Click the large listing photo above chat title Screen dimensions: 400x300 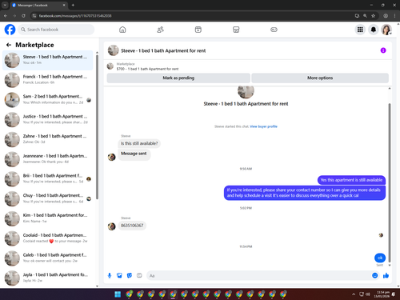coord(246,92)
